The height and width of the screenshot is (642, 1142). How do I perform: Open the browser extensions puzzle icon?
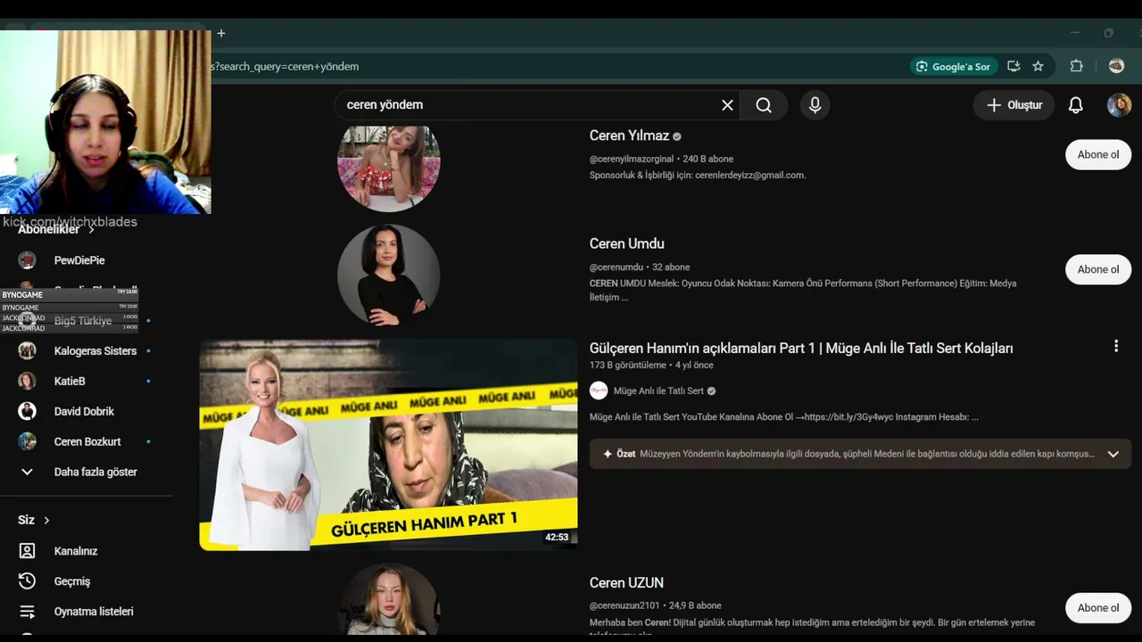coord(1077,66)
